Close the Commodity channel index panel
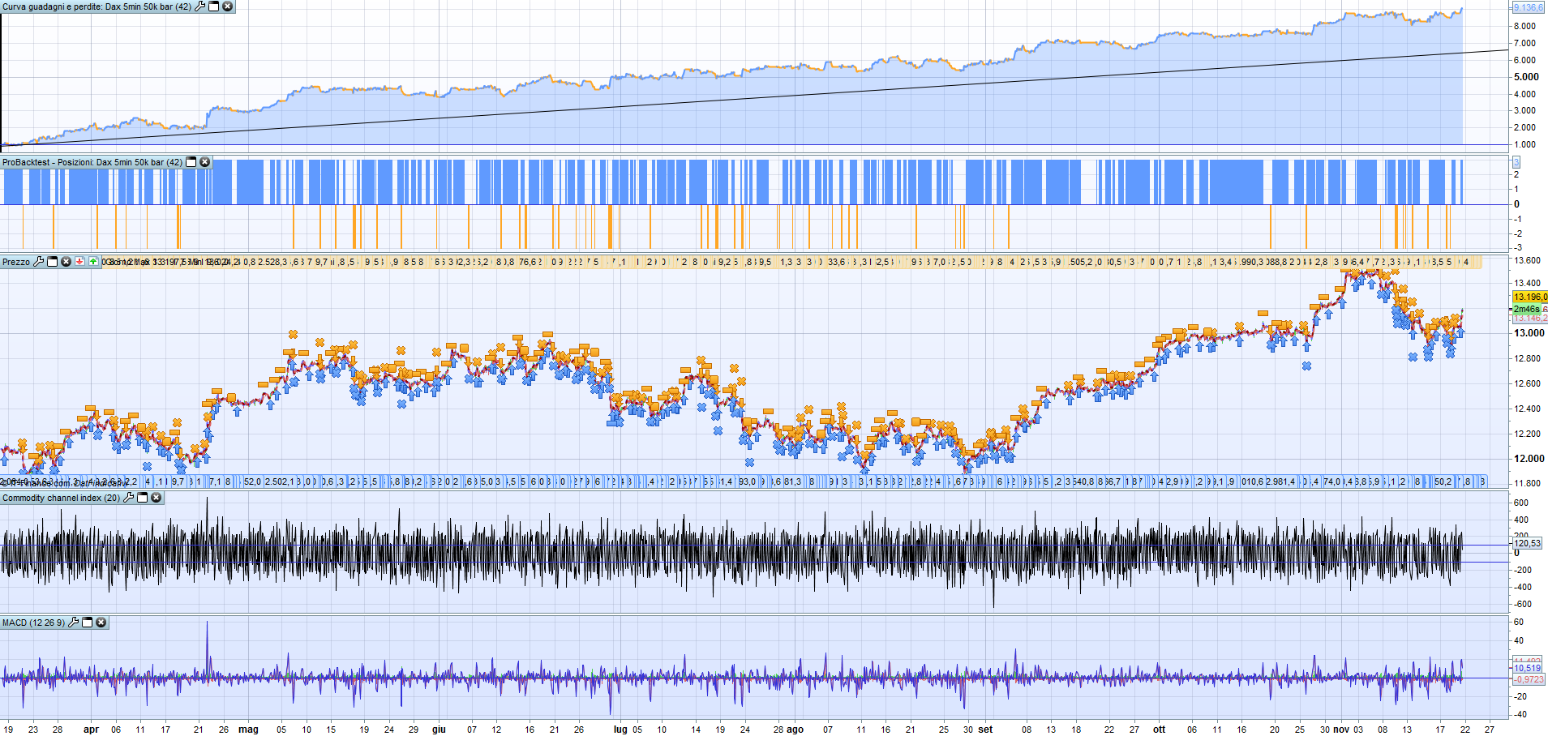 click(x=157, y=498)
